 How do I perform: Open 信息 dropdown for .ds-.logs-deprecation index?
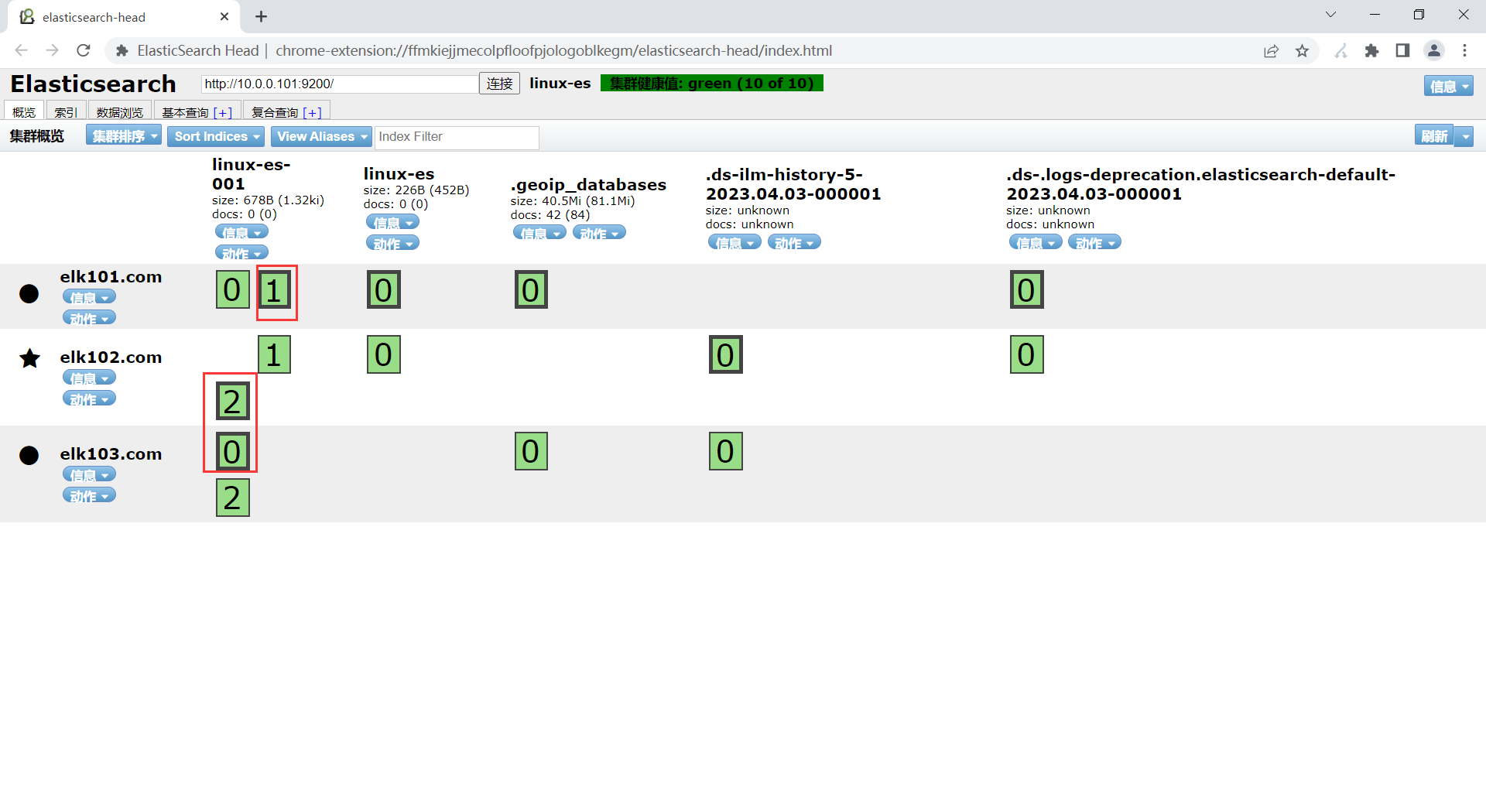(1036, 243)
